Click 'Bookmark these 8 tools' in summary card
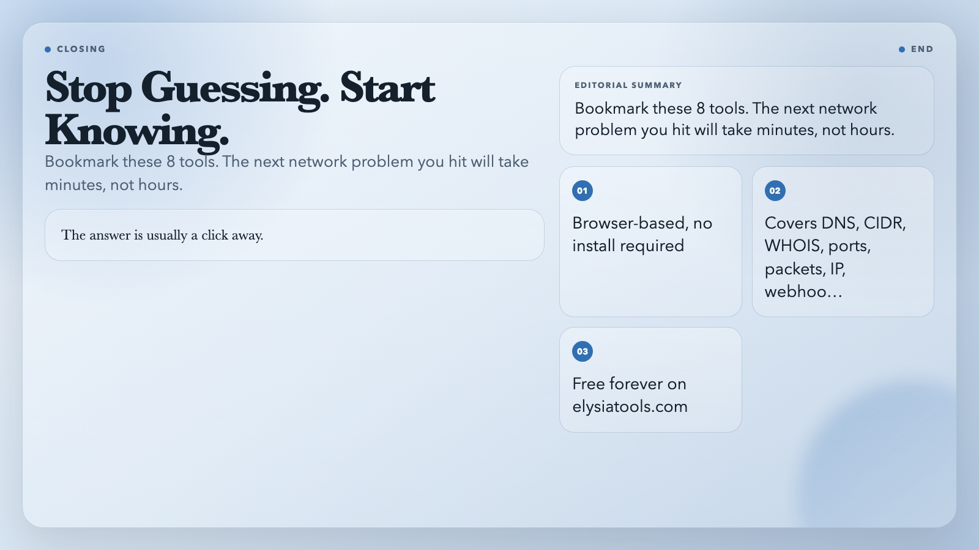 [x=661, y=108]
